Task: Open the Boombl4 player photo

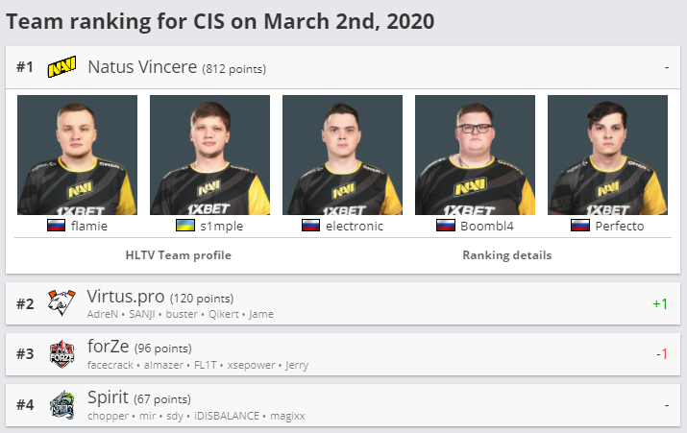Action: [475, 155]
